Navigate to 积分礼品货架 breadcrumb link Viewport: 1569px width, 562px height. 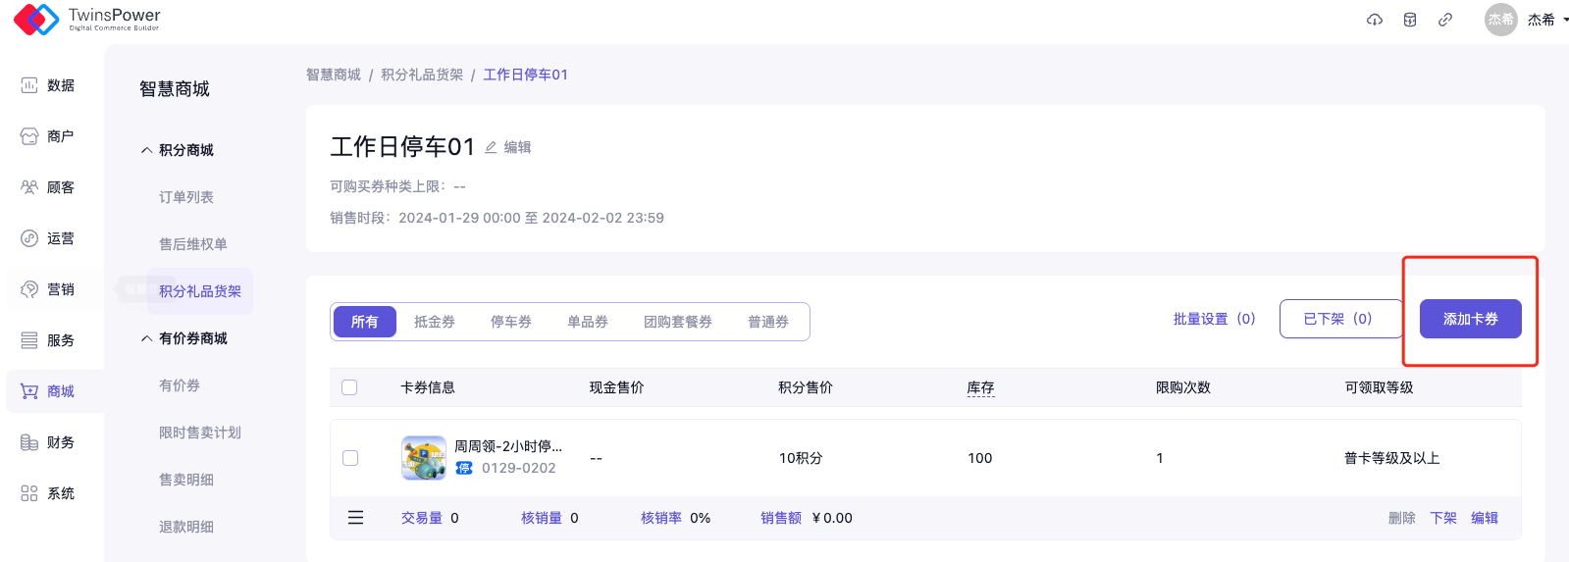click(422, 75)
